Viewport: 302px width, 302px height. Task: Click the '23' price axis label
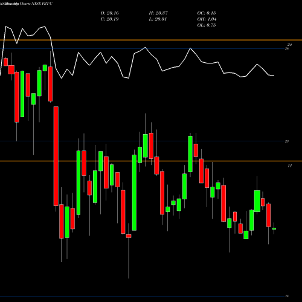[x=287, y=141]
